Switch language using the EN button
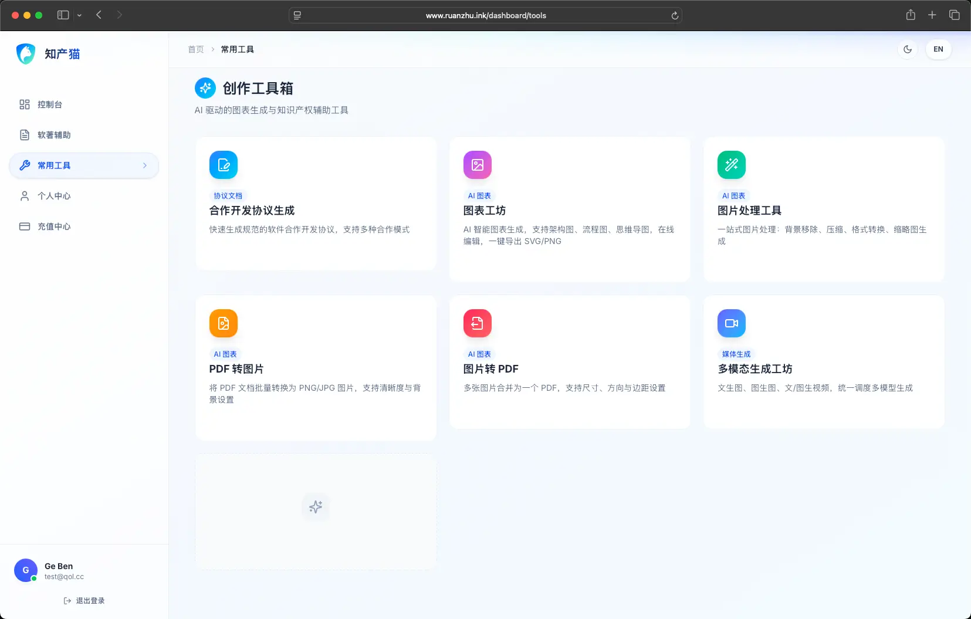The width and height of the screenshot is (971, 619). [938, 49]
